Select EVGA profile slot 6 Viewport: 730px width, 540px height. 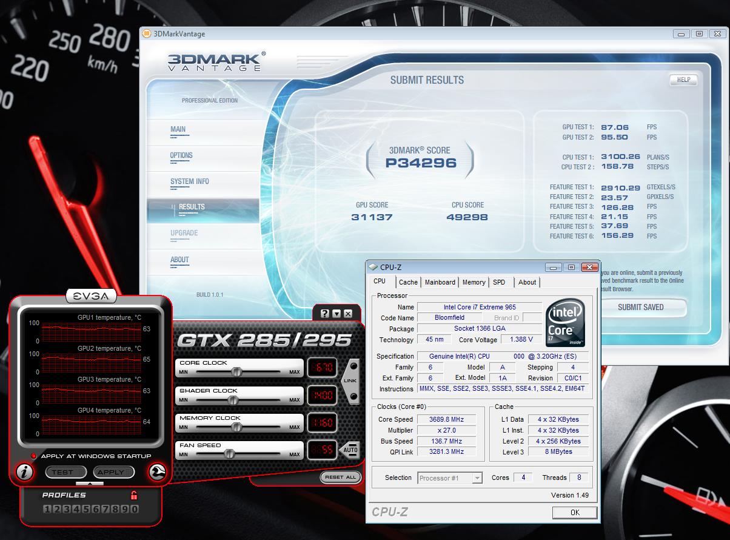coord(96,508)
